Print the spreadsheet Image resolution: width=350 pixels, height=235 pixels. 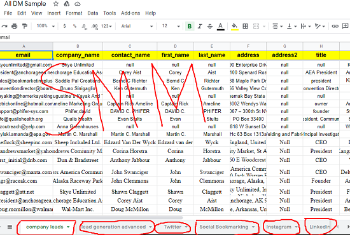14,26
